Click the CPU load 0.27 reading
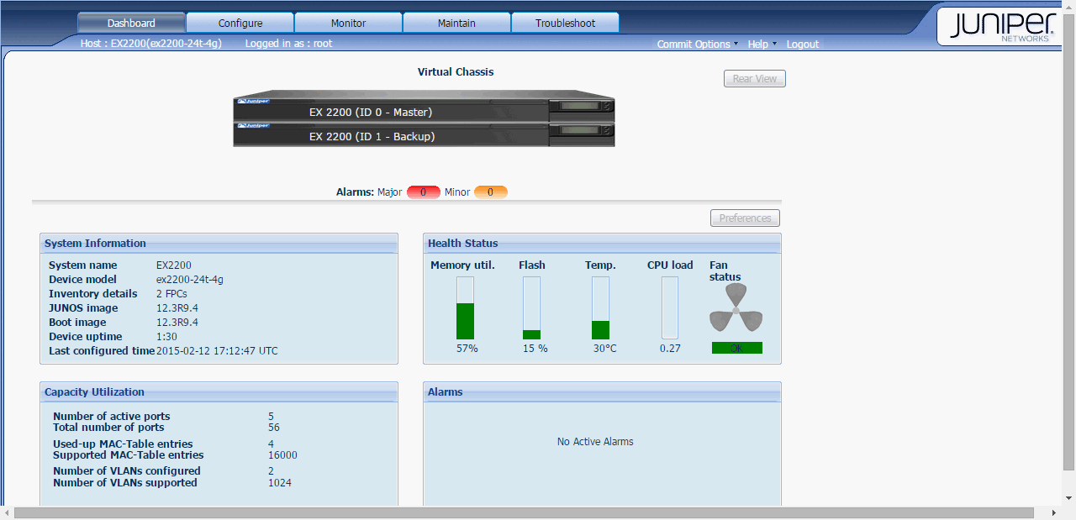This screenshot has width=1076, height=520. tap(670, 349)
